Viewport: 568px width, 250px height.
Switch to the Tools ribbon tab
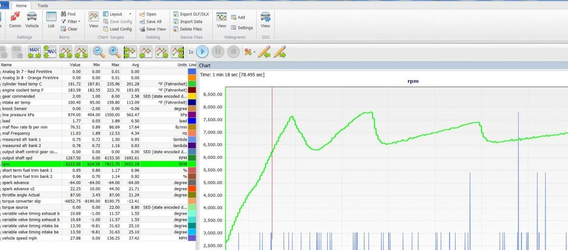tap(43, 6)
